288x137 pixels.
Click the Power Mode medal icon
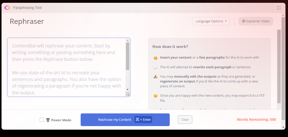click(48, 120)
